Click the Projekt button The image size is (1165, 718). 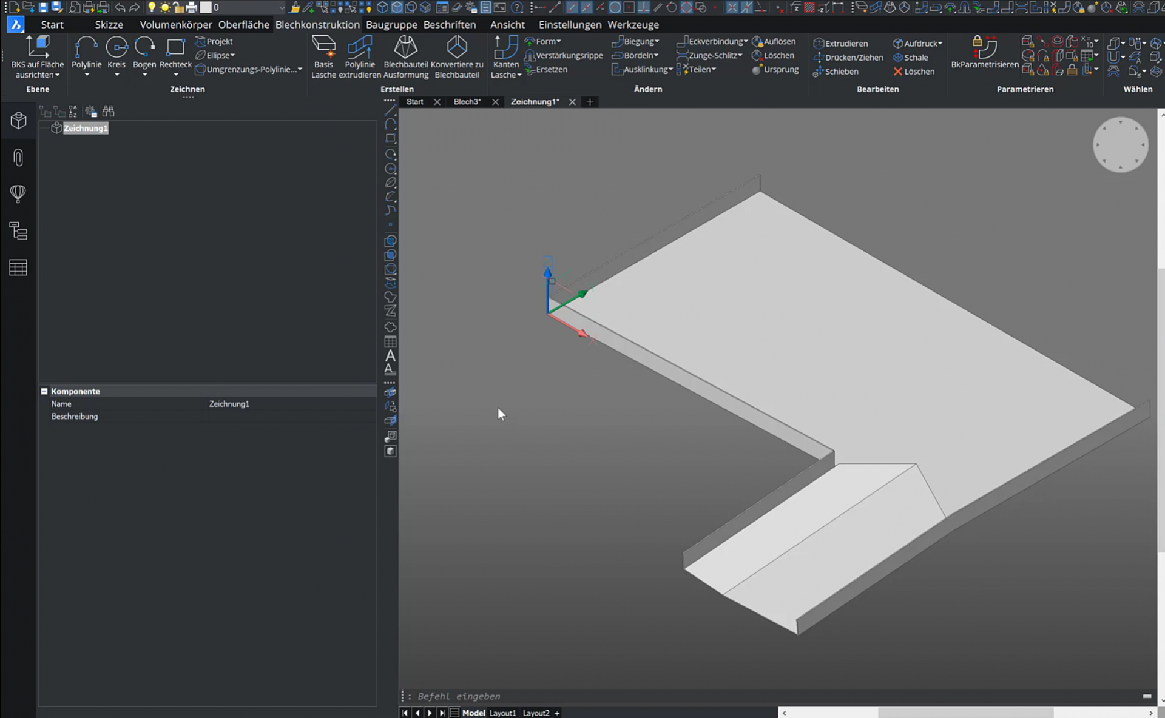coord(214,41)
